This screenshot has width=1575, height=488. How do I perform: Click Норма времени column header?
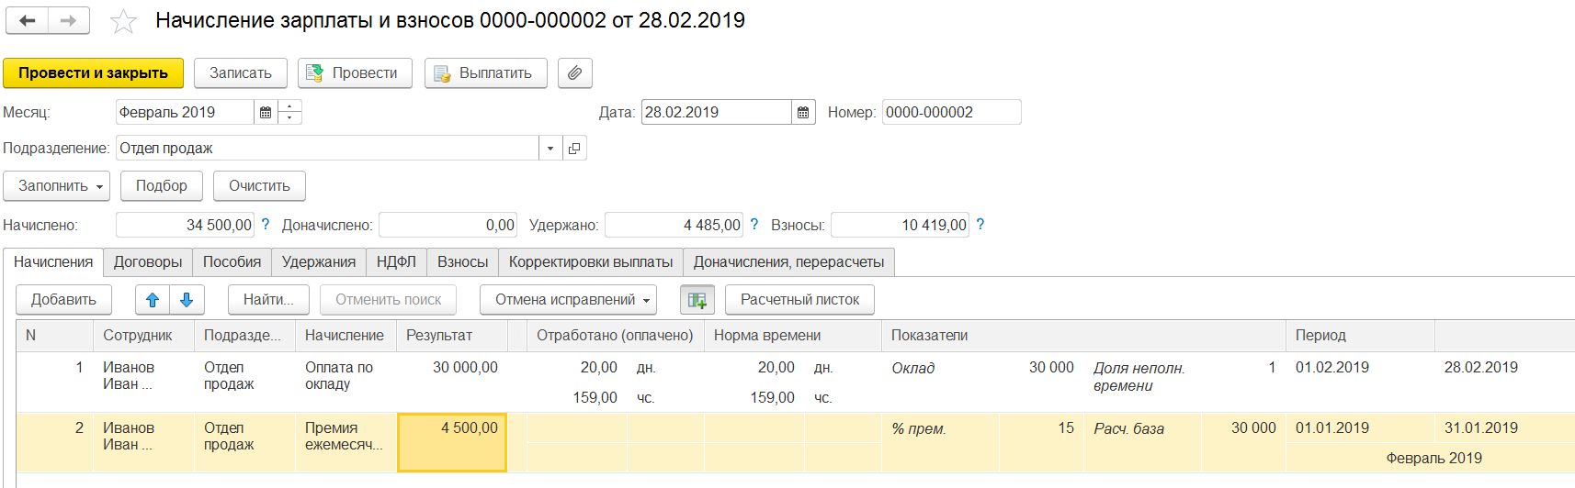[792, 335]
